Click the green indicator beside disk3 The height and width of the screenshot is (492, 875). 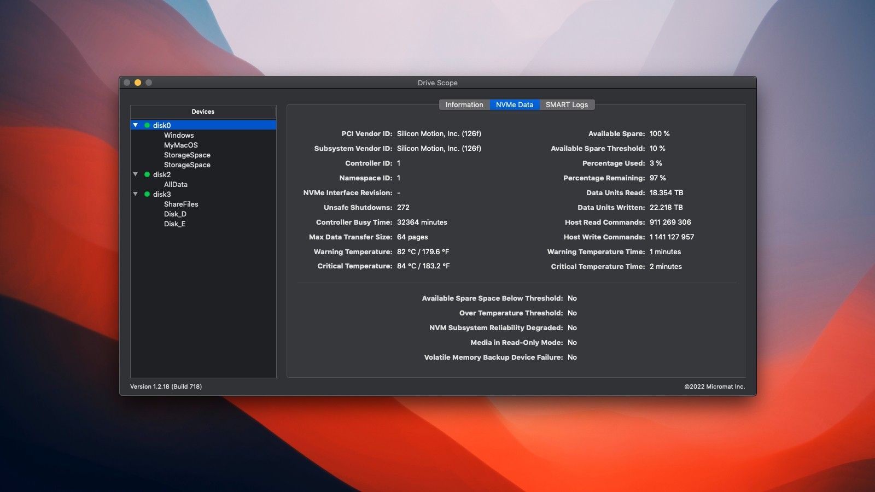(147, 194)
